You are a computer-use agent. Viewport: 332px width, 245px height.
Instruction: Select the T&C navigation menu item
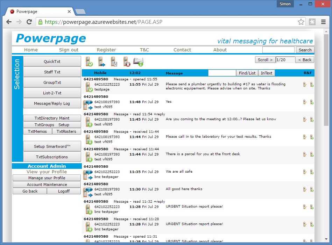[x=144, y=50]
